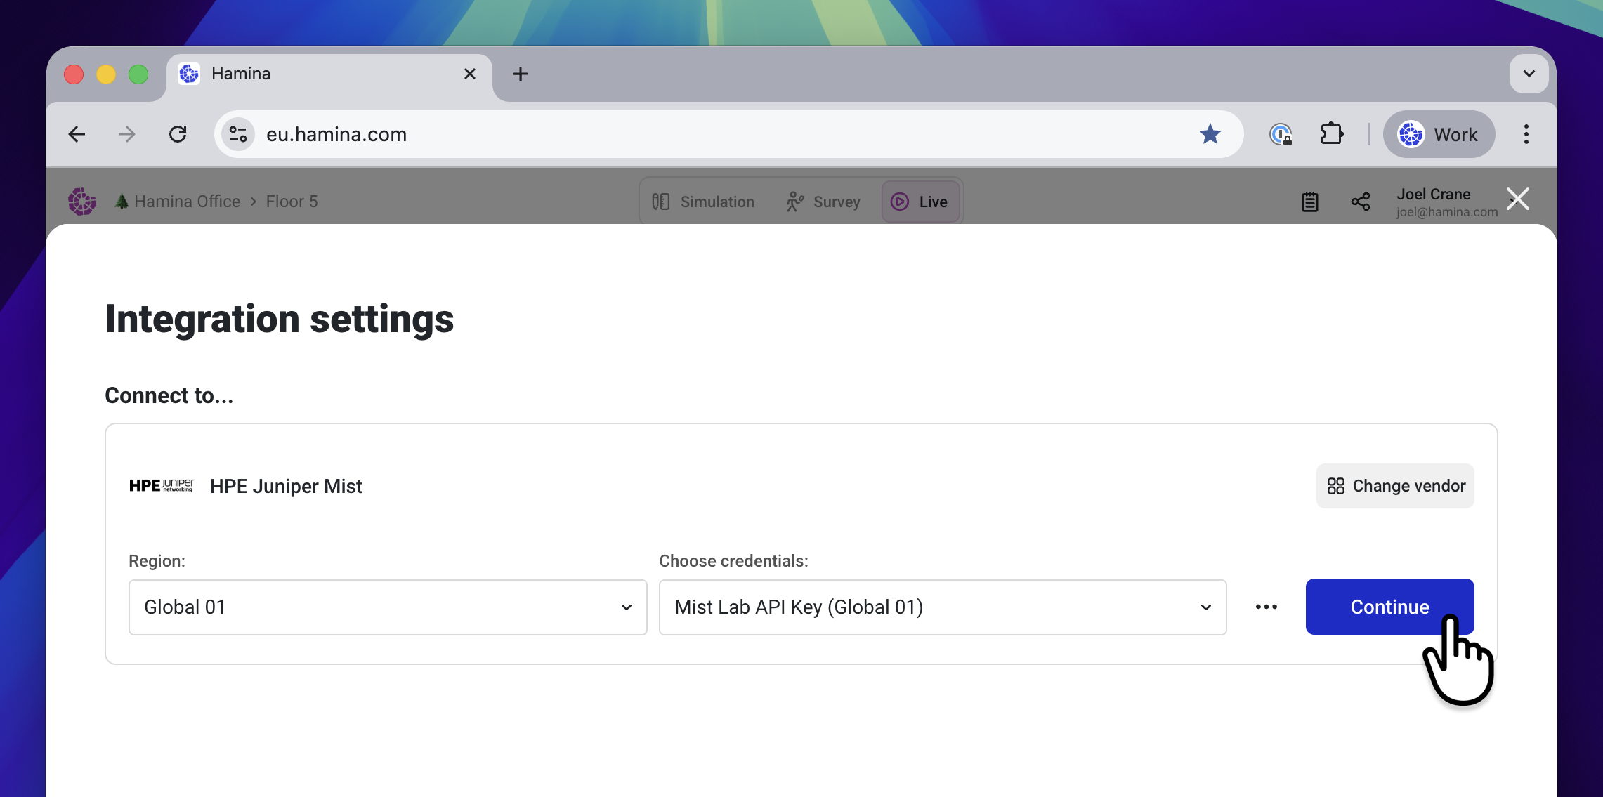Open the Hamina home logo icon

pyautogui.click(x=81, y=201)
